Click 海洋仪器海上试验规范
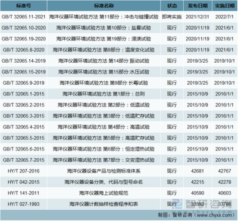 point(104,193)
